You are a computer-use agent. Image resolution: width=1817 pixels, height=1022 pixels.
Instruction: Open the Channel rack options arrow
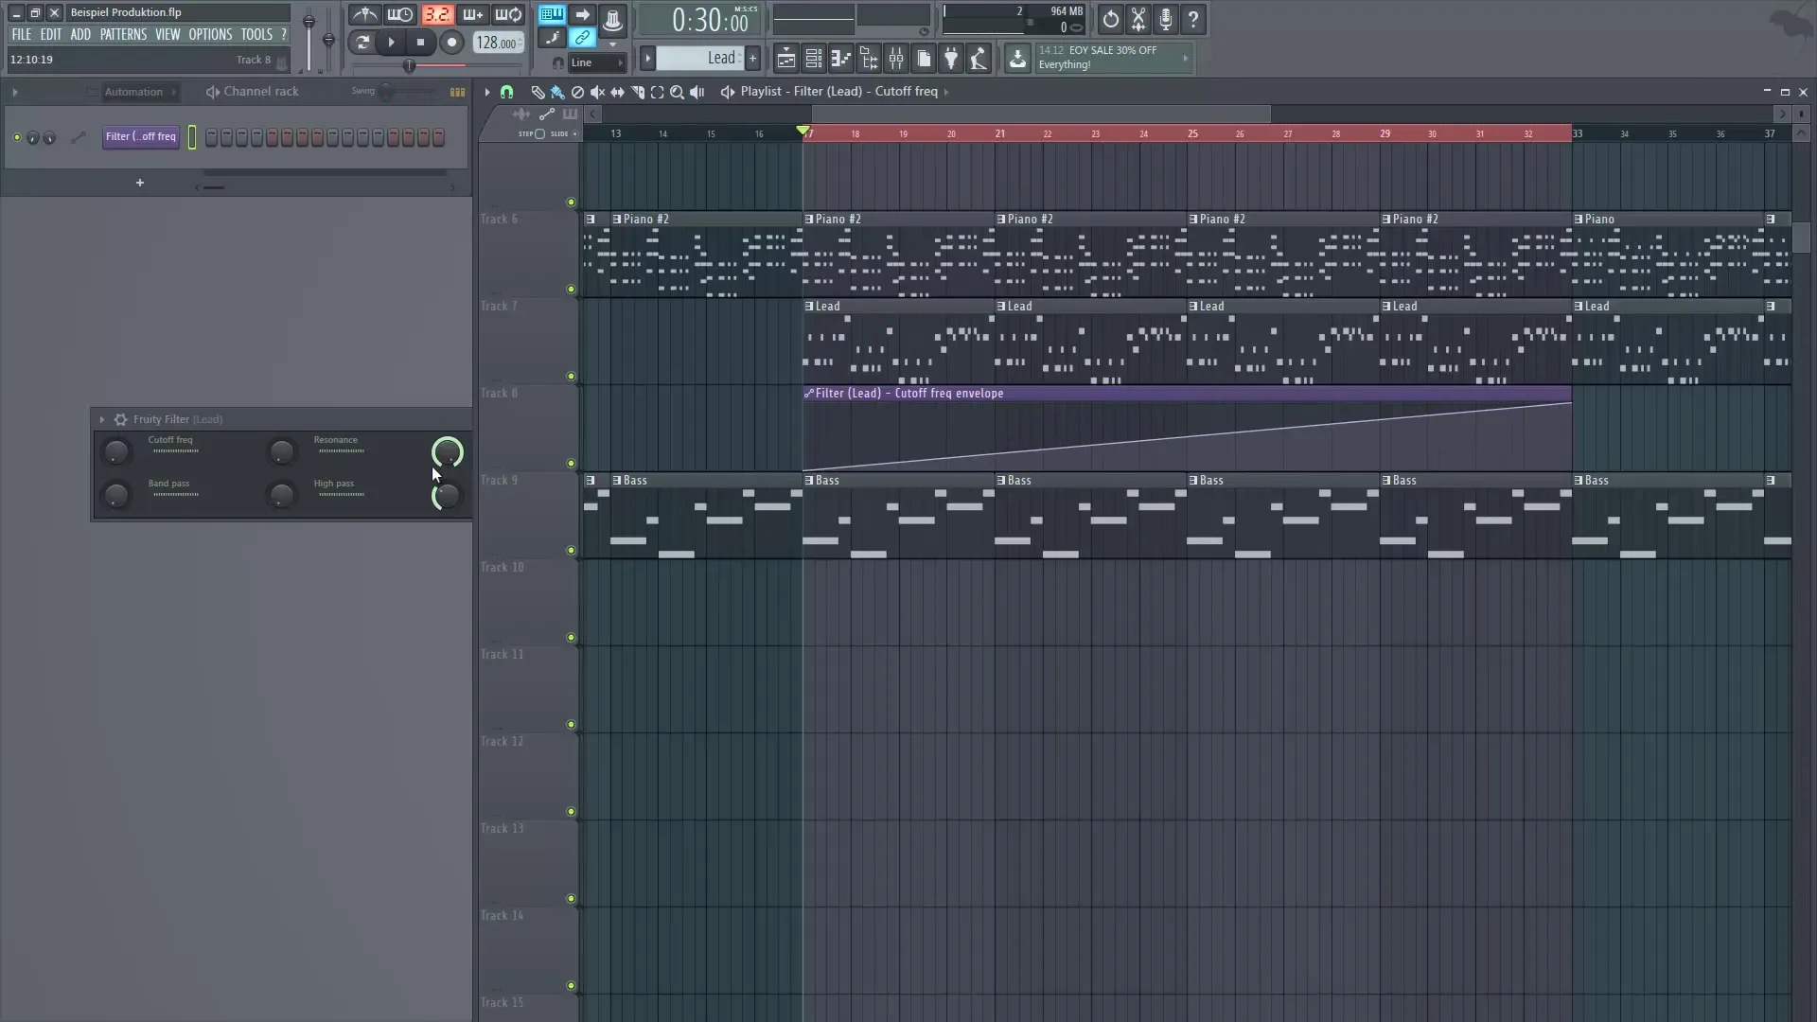(x=14, y=92)
